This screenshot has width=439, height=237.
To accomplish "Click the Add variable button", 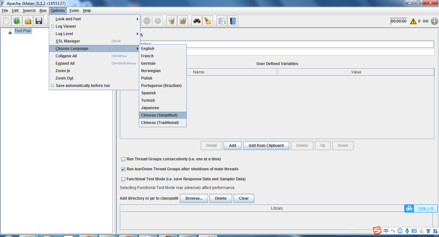I will point(233,146).
